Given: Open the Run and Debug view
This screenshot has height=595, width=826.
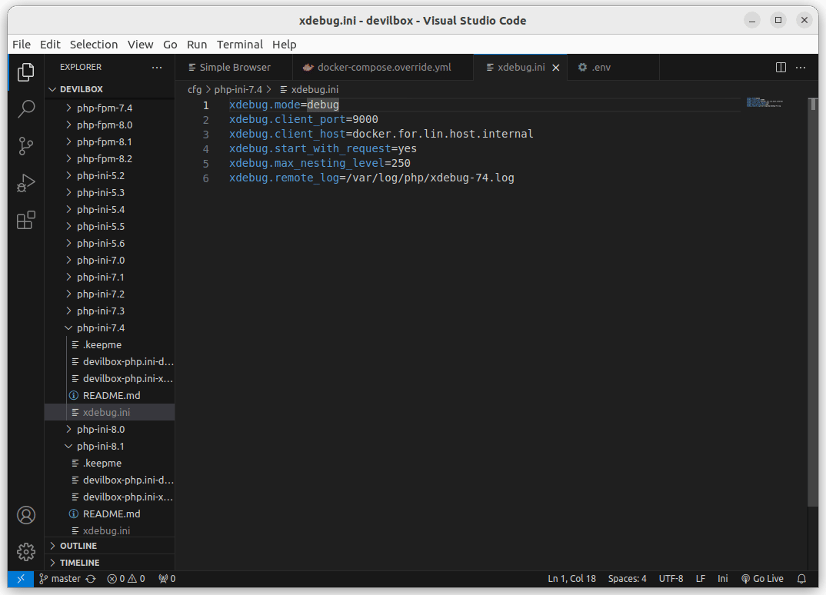Looking at the screenshot, I should pyautogui.click(x=26, y=183).
